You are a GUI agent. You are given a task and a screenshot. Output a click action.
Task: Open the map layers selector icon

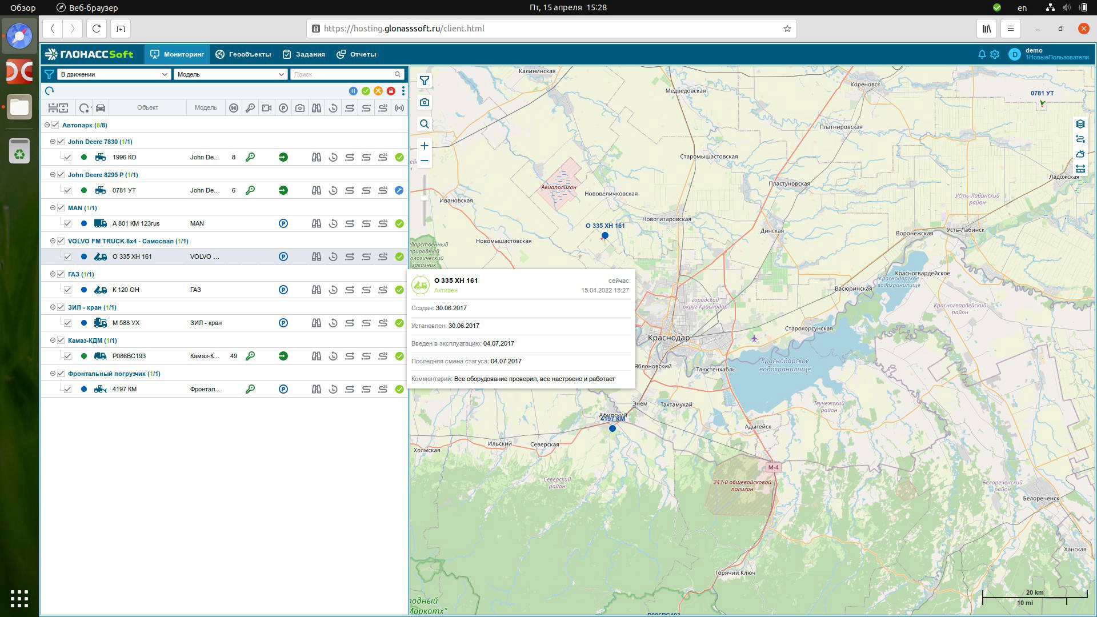pos(1080,124)
